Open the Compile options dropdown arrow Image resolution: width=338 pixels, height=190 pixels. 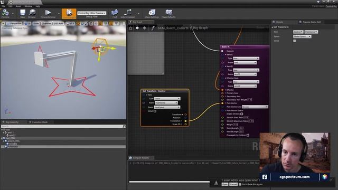(13, 14)
